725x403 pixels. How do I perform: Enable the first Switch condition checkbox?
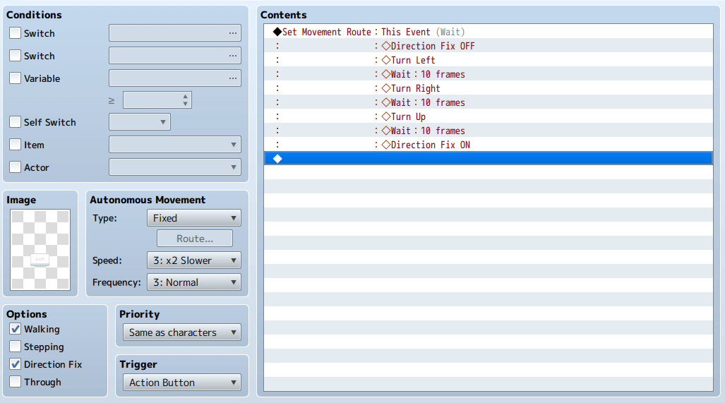point(16,33)
